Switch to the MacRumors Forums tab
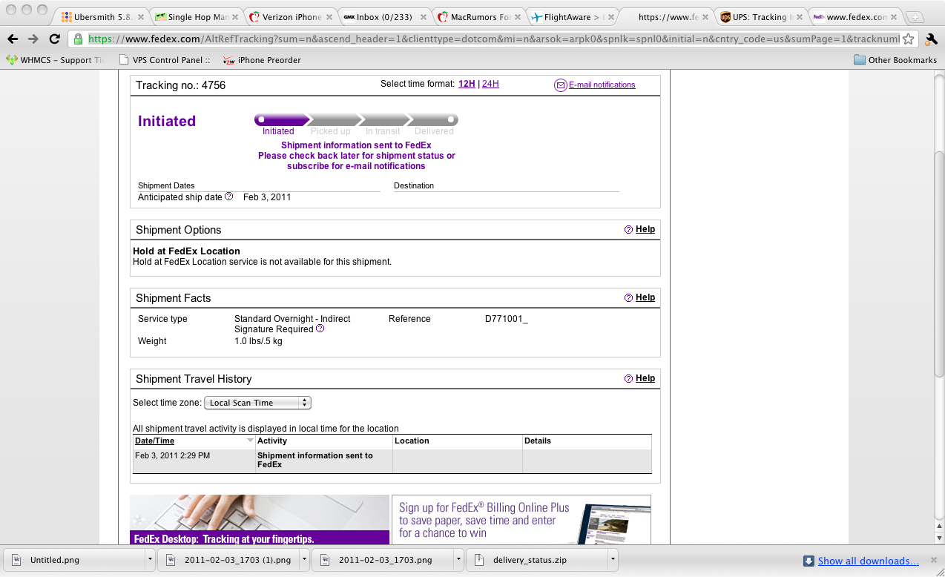Image resolution: width=945 pixels, height=577 pixels. (x=479, y=17)
